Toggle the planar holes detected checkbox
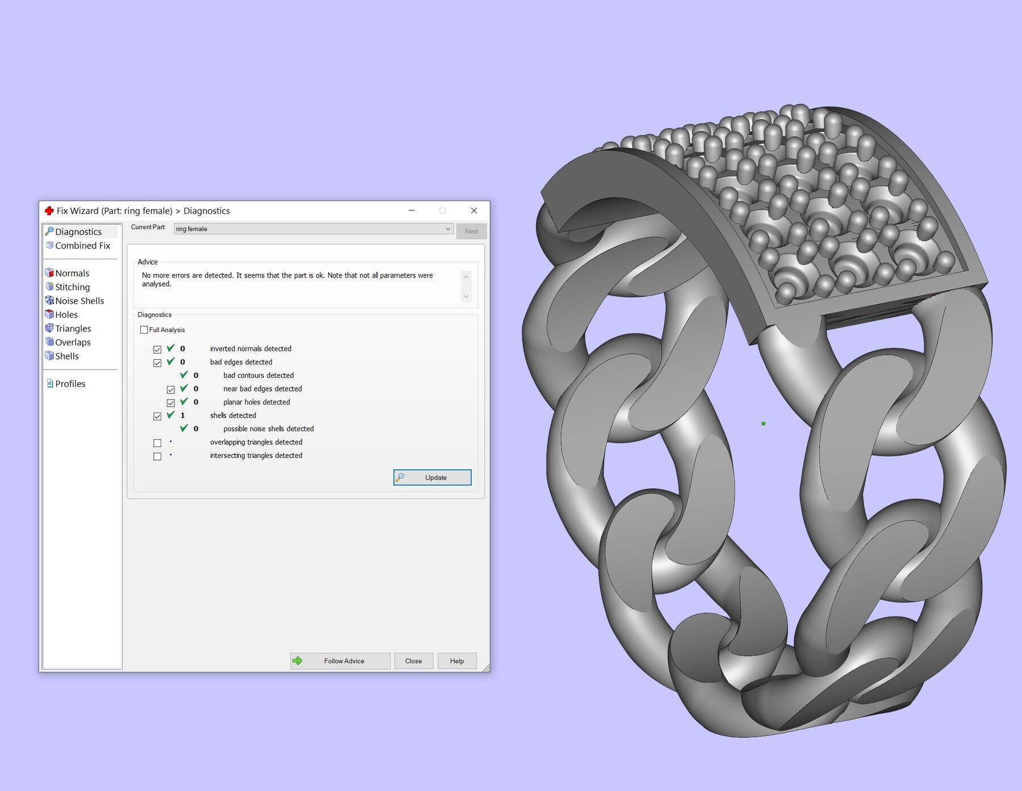The image size is (1022, 791). coord(170,402)
